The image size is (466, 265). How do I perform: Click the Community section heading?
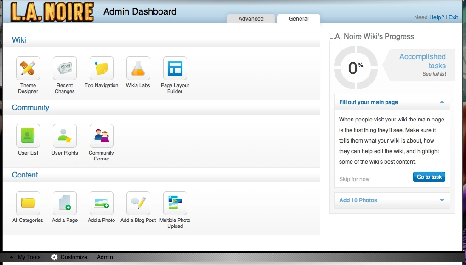pyautogui.click(x=31, y=107)
